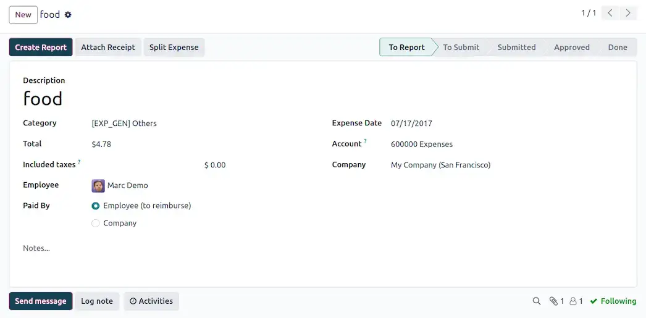Select the Company paid-by radio option
Screen dimensions: 646x318
click(x=96, y=224)
